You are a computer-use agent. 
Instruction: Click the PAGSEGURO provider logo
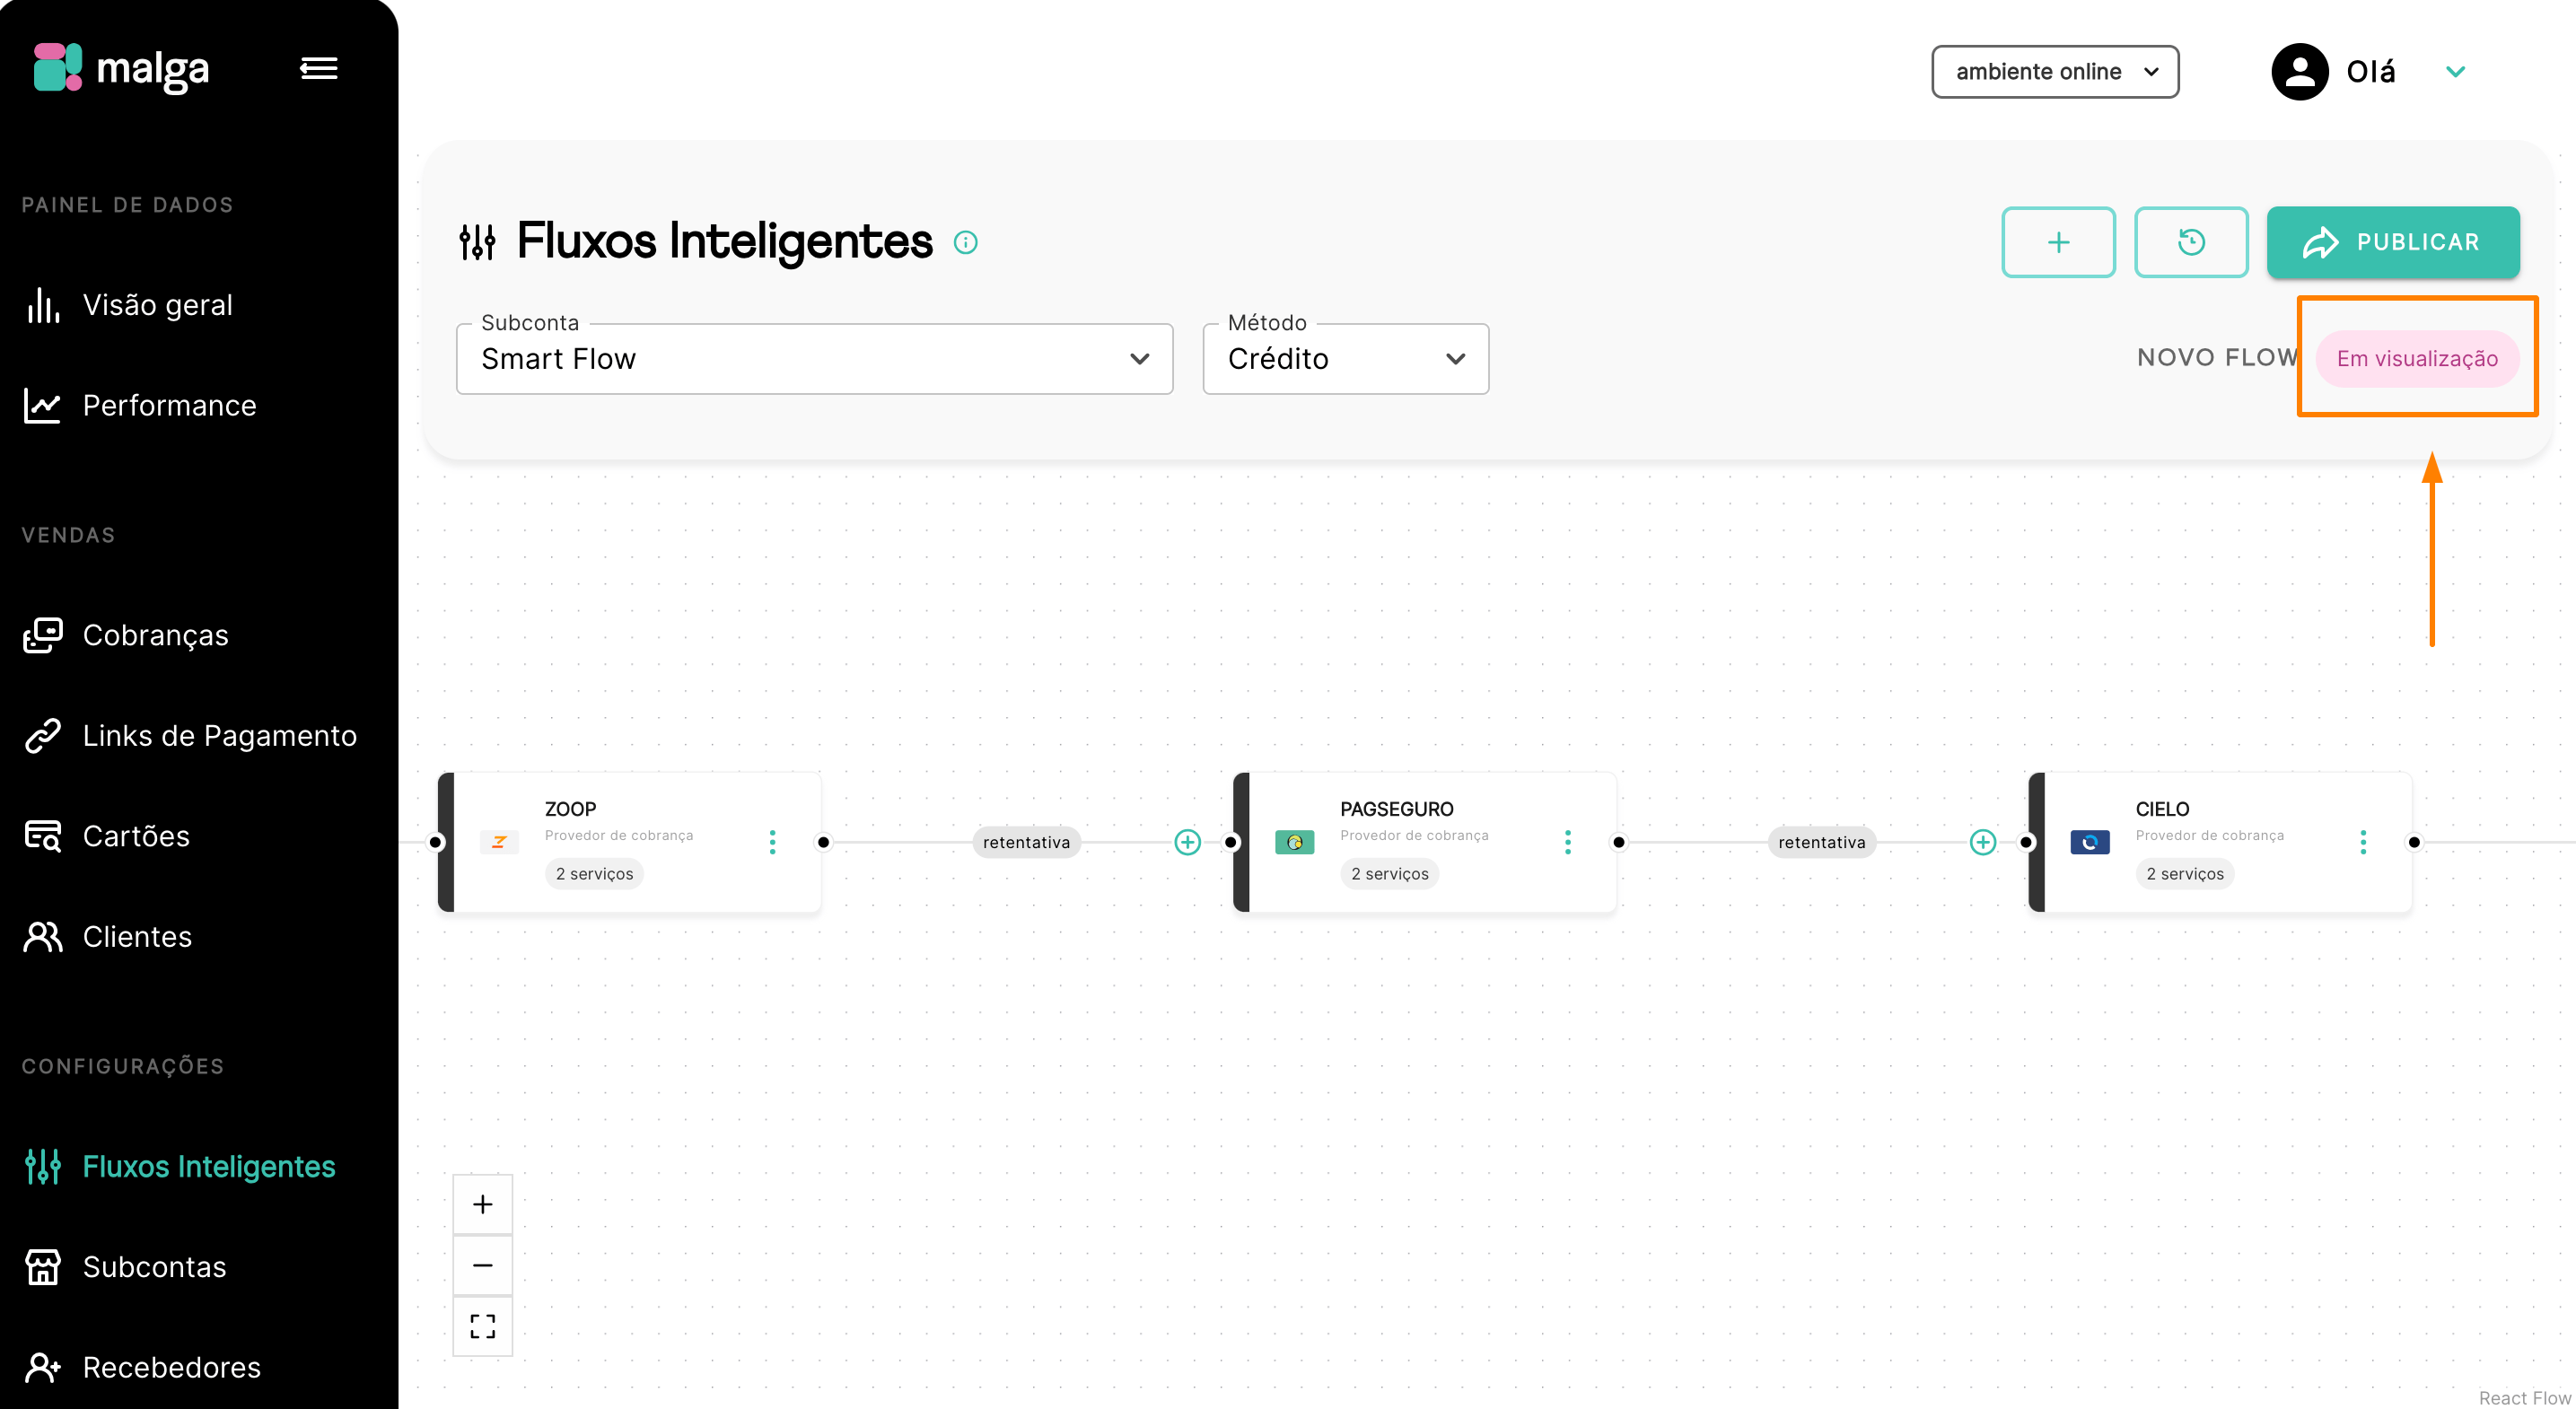point(1294,842)
